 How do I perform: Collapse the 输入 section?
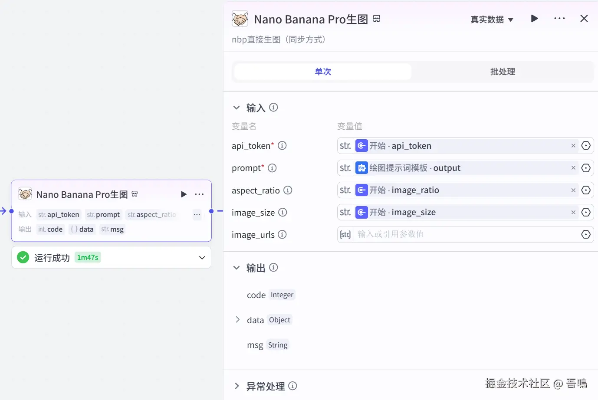point(237,108)
